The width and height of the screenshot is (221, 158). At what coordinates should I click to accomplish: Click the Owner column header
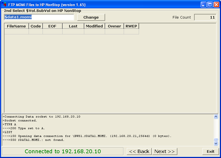click(x=114, y=26)
